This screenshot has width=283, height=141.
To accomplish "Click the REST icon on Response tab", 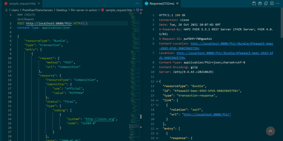I will [x=146, y=3].
